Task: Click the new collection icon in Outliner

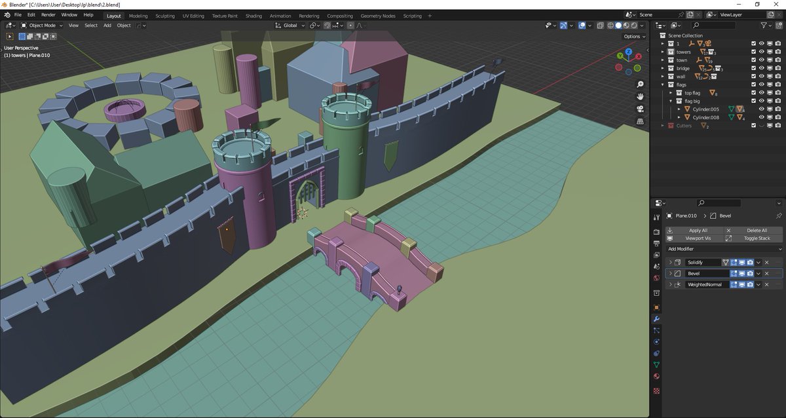Action: pyautogui.click(x=779, y=26)
